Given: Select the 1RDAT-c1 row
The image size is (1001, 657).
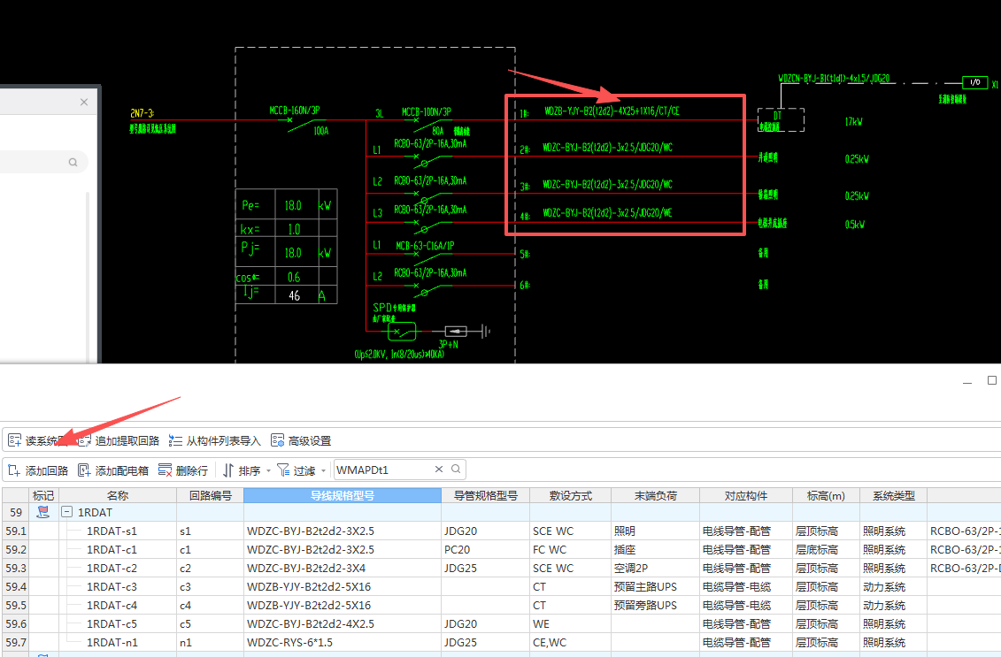Looking at the screenshot, I should pyautogui.click(x=501, y=549).
